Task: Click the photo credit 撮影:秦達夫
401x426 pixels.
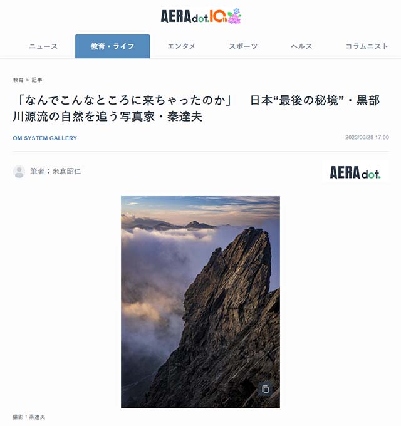Action: 29,417
